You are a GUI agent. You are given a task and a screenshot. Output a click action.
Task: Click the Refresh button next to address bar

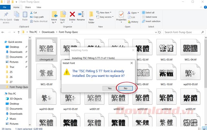click(159, 32)
